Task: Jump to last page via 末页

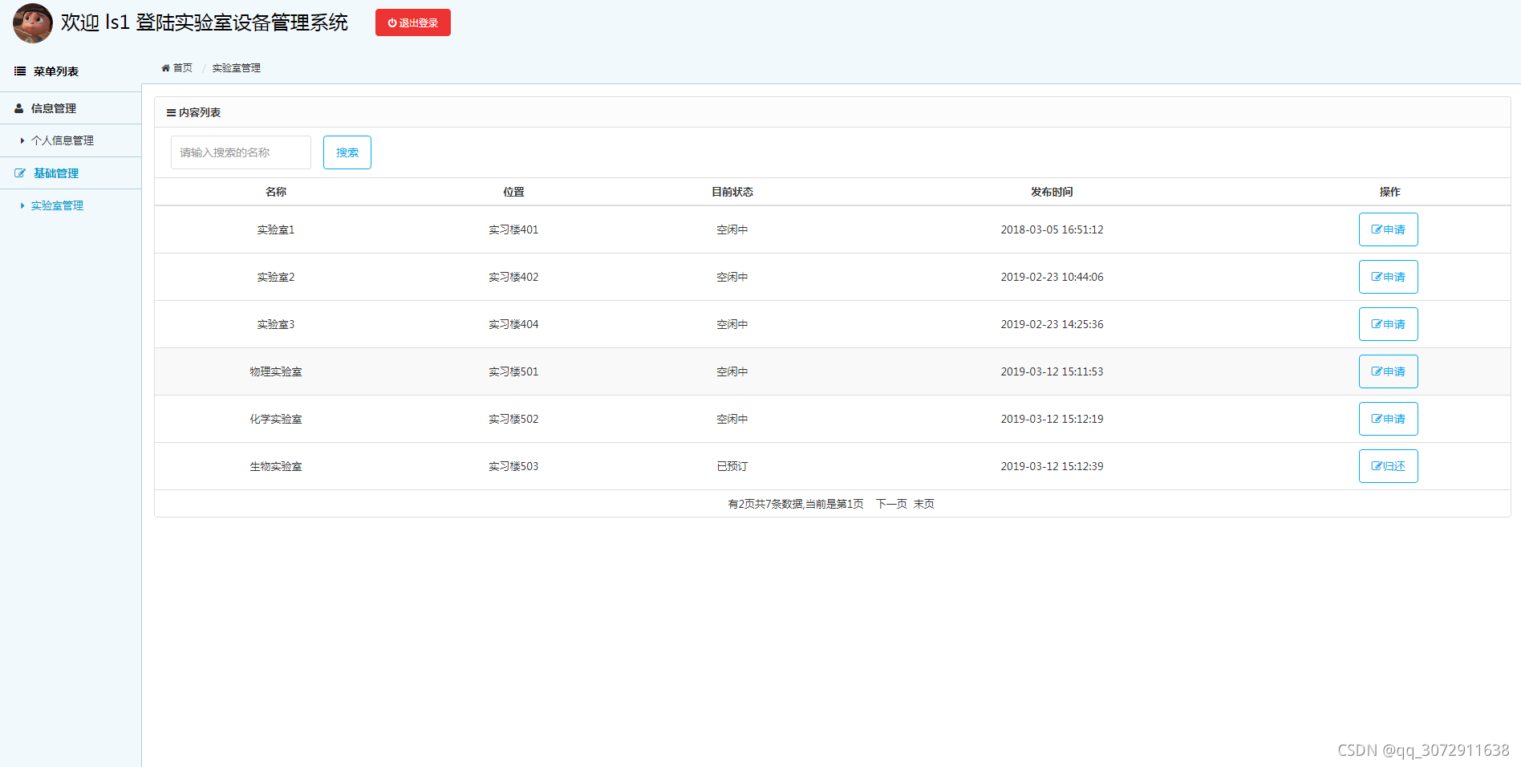Action: pyautogui.click(x=924, y=504)
